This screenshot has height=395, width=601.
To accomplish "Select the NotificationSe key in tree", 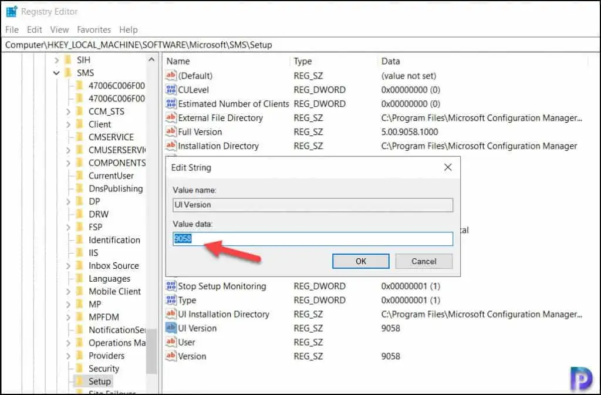I will coord(117,330).
